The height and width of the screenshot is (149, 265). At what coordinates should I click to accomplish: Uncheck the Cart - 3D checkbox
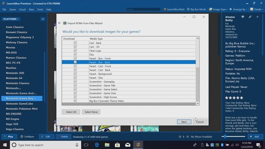coord(75,47)
